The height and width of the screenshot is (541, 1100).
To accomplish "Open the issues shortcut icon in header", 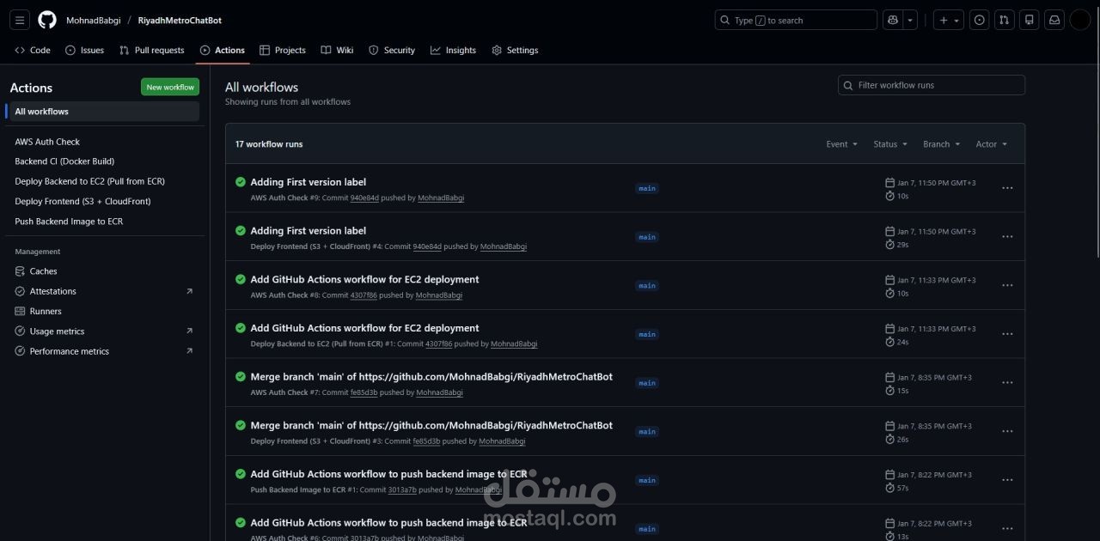I will tap(979, 20).
